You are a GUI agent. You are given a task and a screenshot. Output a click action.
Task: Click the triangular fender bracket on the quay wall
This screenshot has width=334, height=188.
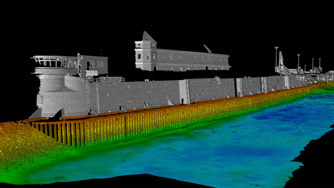click(x=148, y=104)
